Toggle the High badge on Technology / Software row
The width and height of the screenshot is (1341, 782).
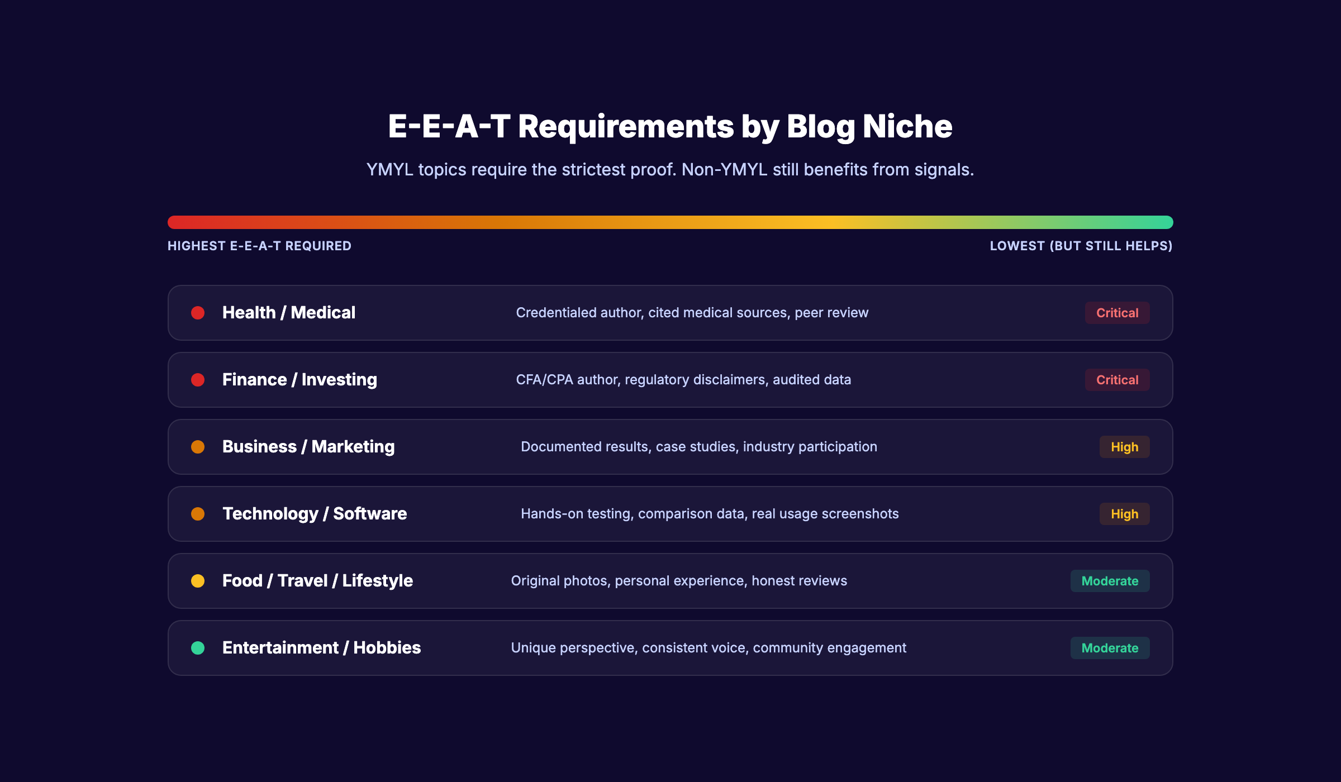coord(1124,514)
